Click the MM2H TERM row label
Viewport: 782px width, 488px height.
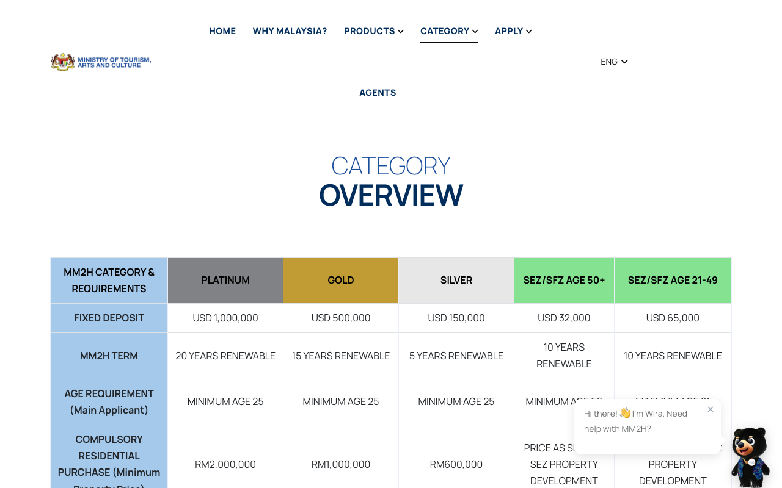coord(109,356)
